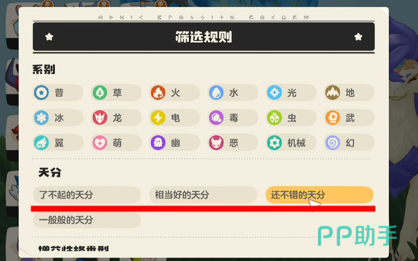Deselect the highlighted 还不错的天分 filter

tap(319, 195)
